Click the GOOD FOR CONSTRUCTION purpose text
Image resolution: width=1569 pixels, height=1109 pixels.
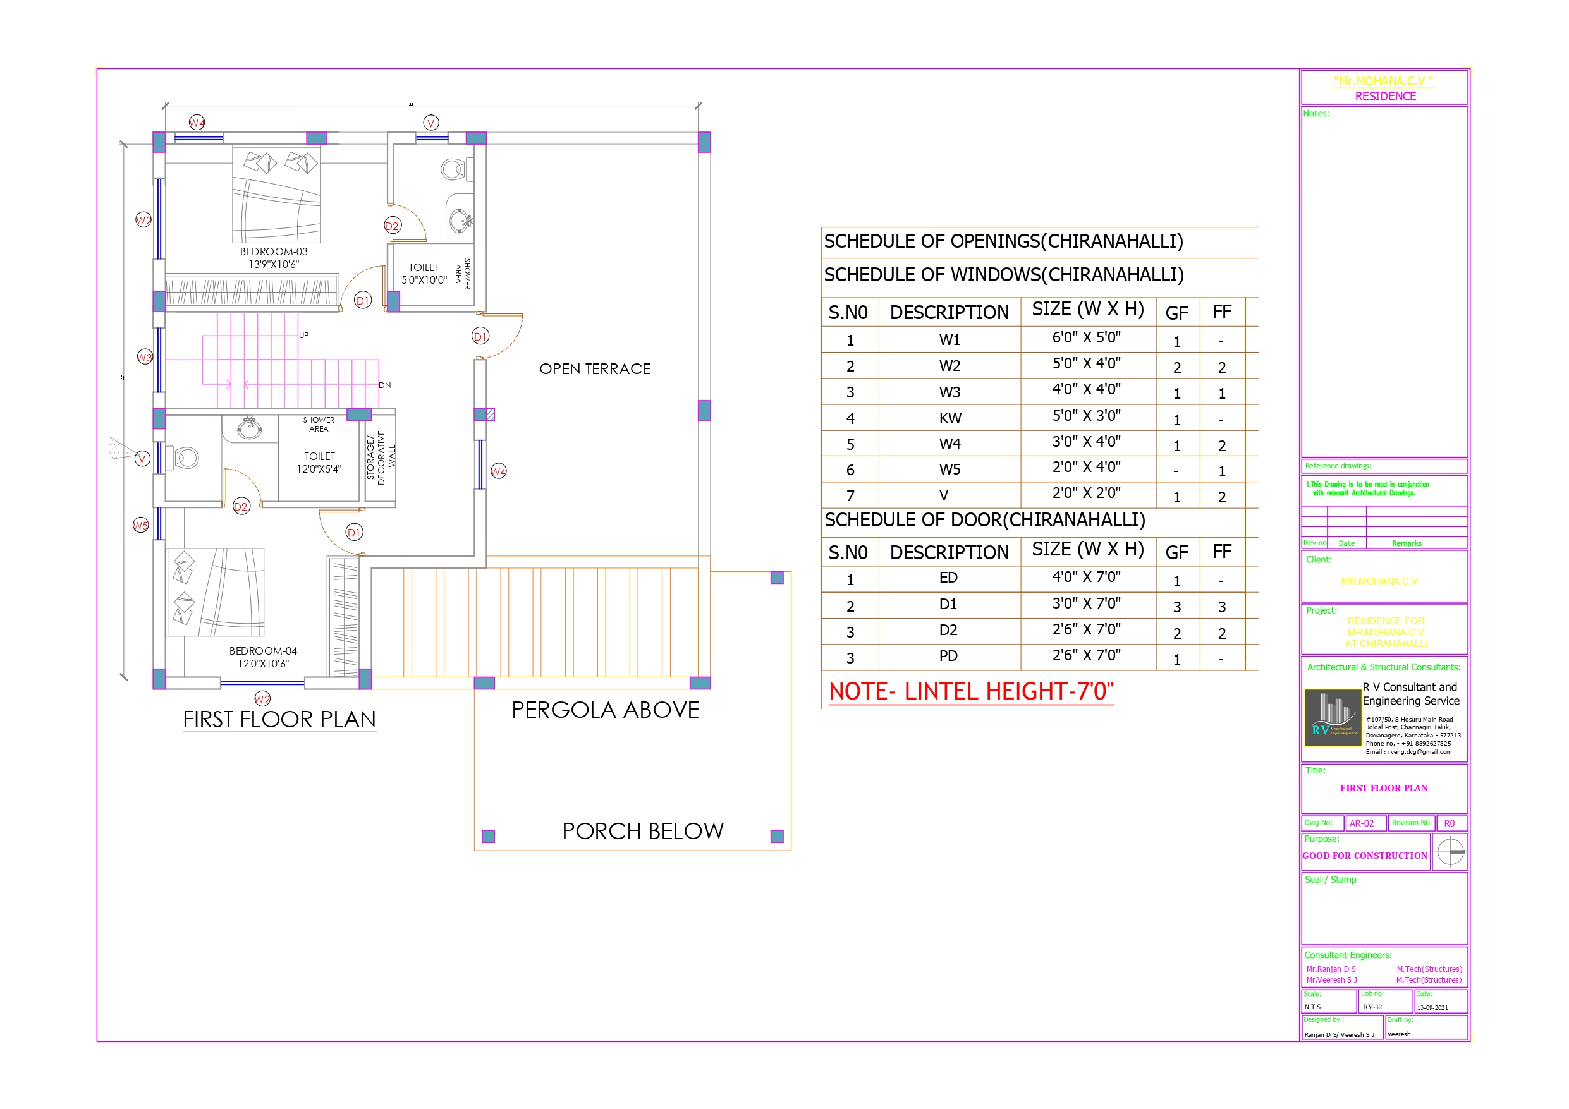[x=1365, y=856]
